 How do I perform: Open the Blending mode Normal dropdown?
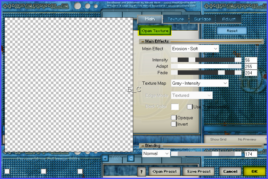pos(156,153)
